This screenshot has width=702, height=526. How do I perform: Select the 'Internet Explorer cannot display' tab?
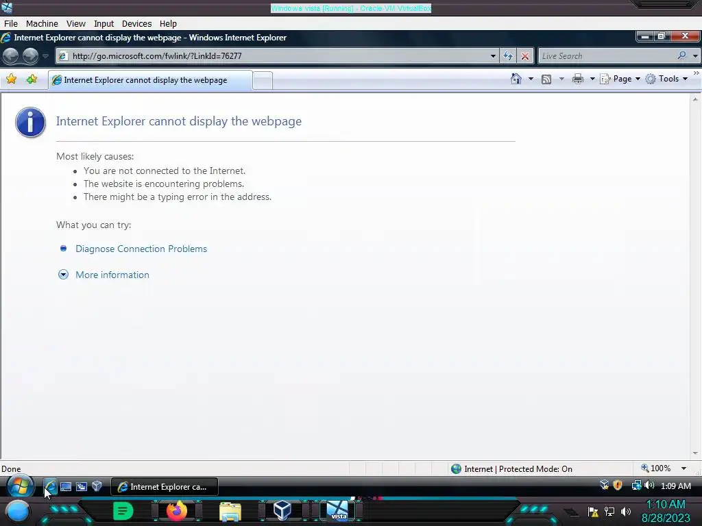click(150, 80)
